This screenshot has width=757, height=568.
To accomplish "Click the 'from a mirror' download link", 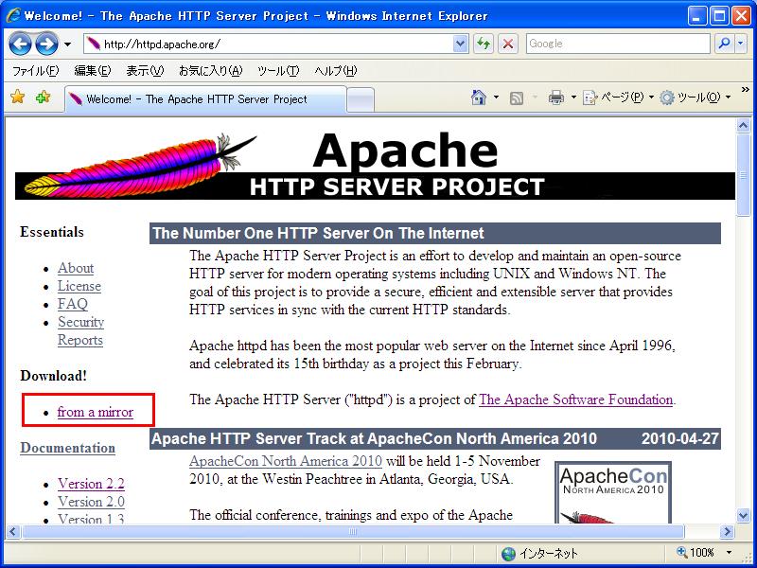I will (x=96, y=412).
